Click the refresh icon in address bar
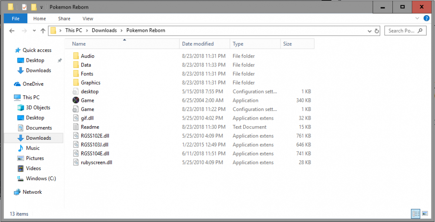 (376, 31)
